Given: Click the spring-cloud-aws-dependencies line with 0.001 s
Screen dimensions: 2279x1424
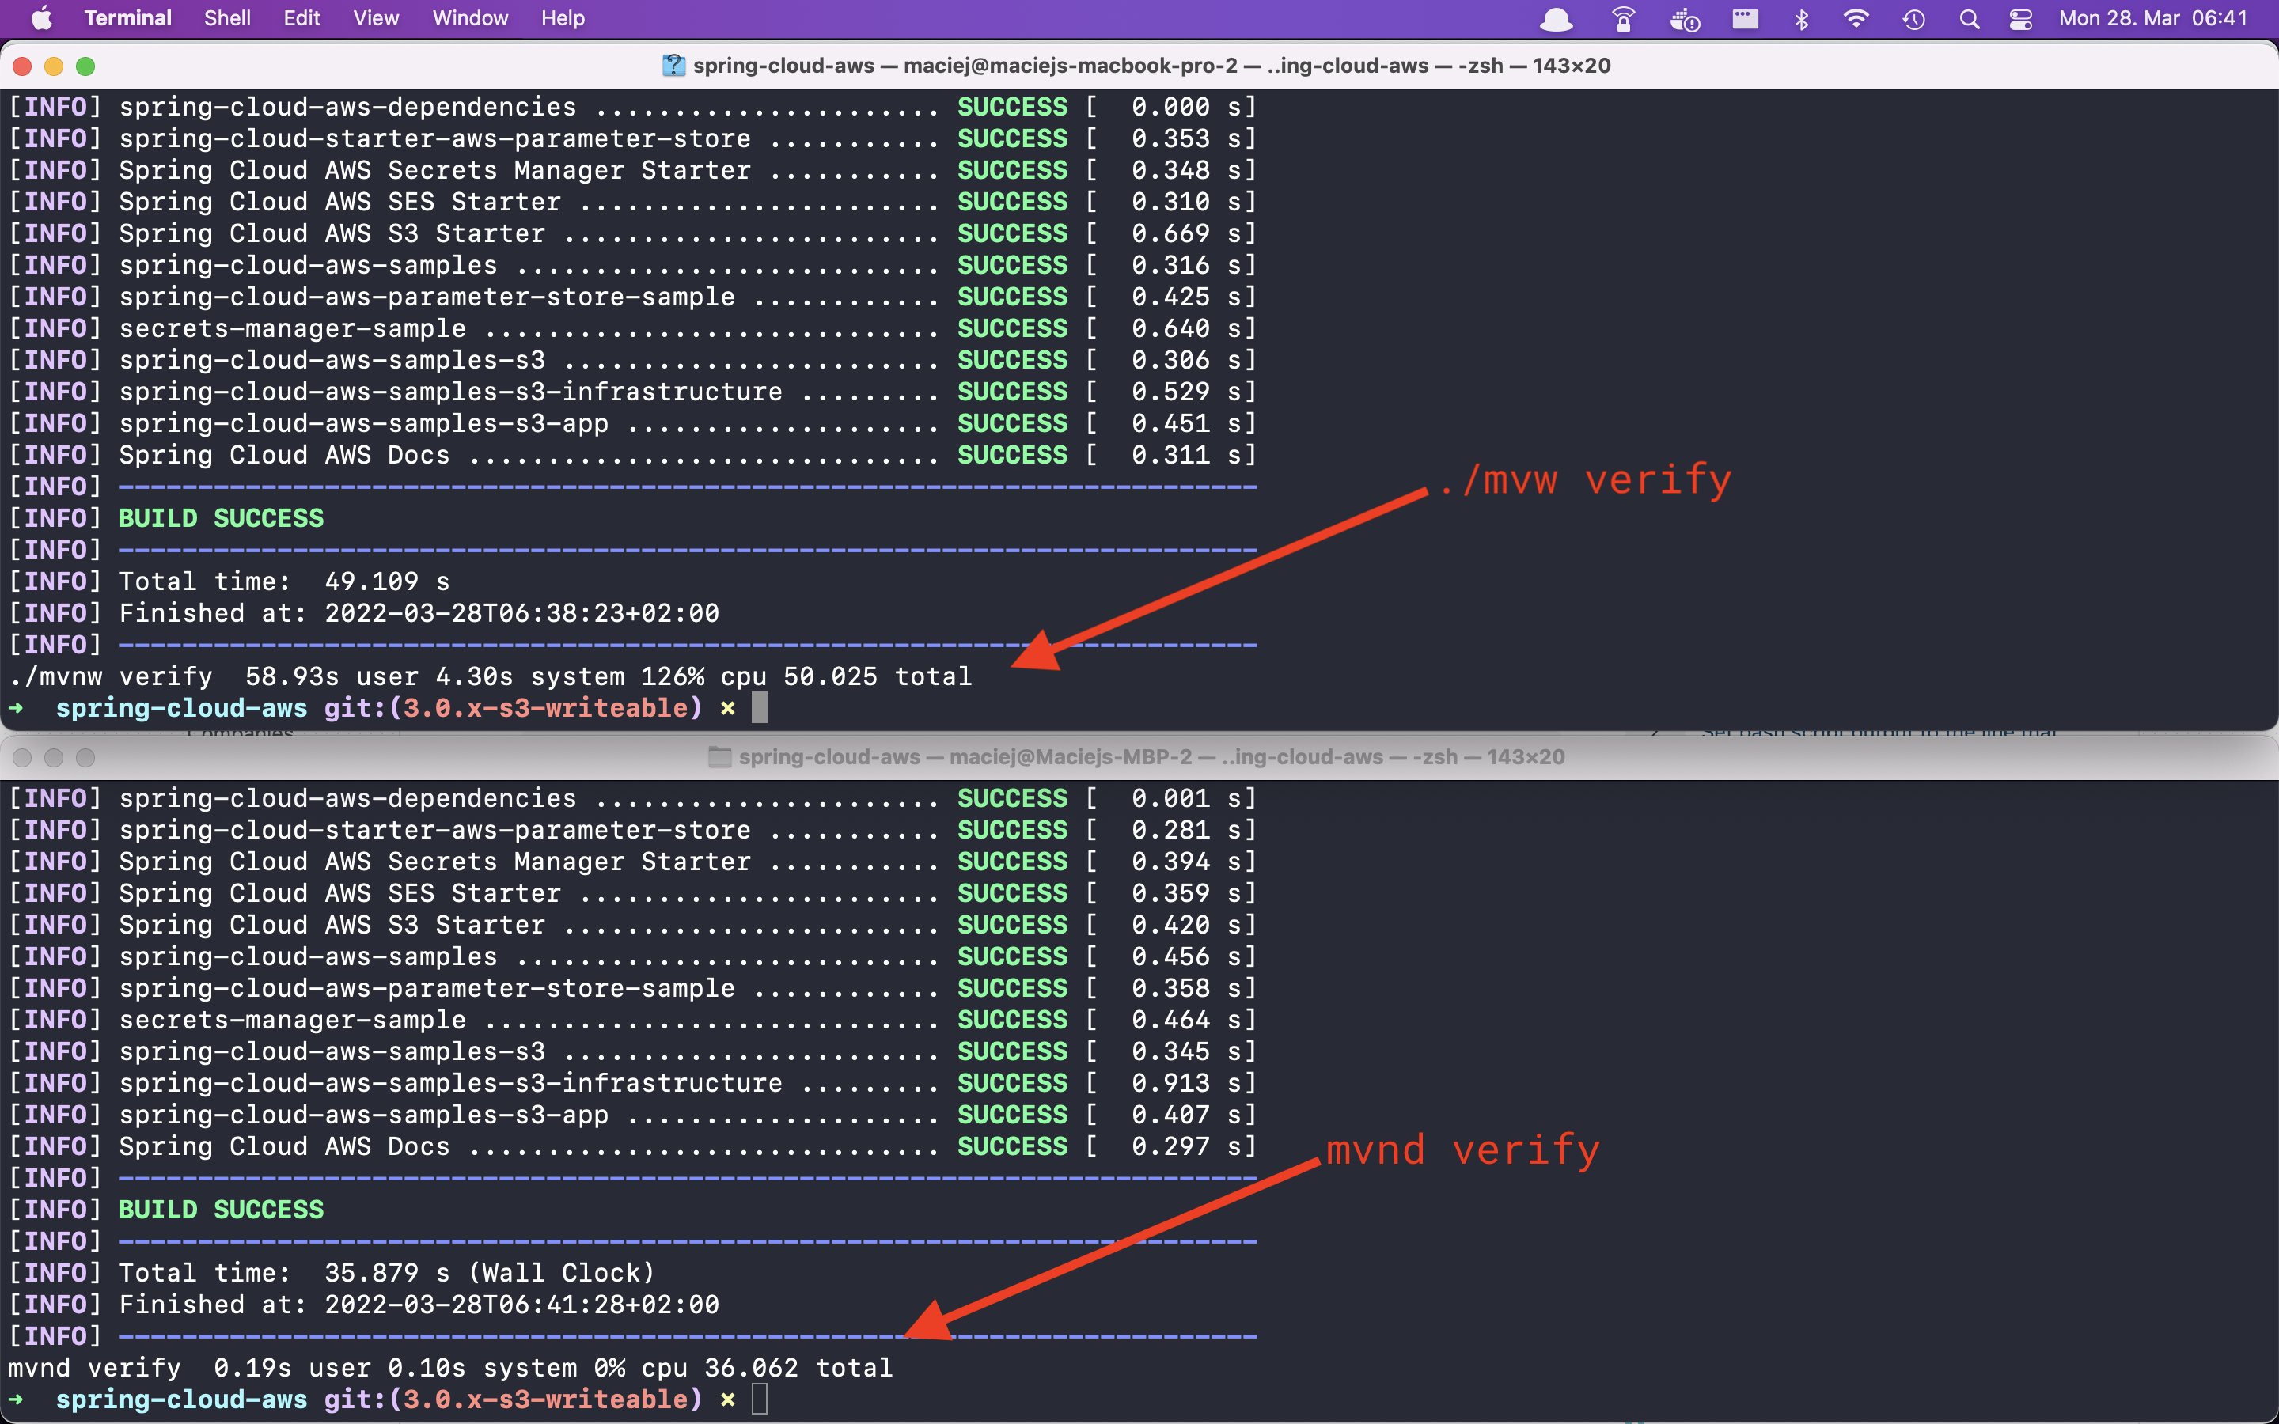Looking at the screenshot, I should click(633, 799).
